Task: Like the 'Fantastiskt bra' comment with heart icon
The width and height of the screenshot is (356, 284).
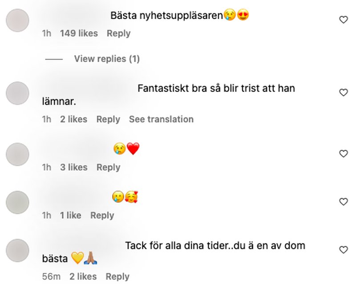Action: 343,92
